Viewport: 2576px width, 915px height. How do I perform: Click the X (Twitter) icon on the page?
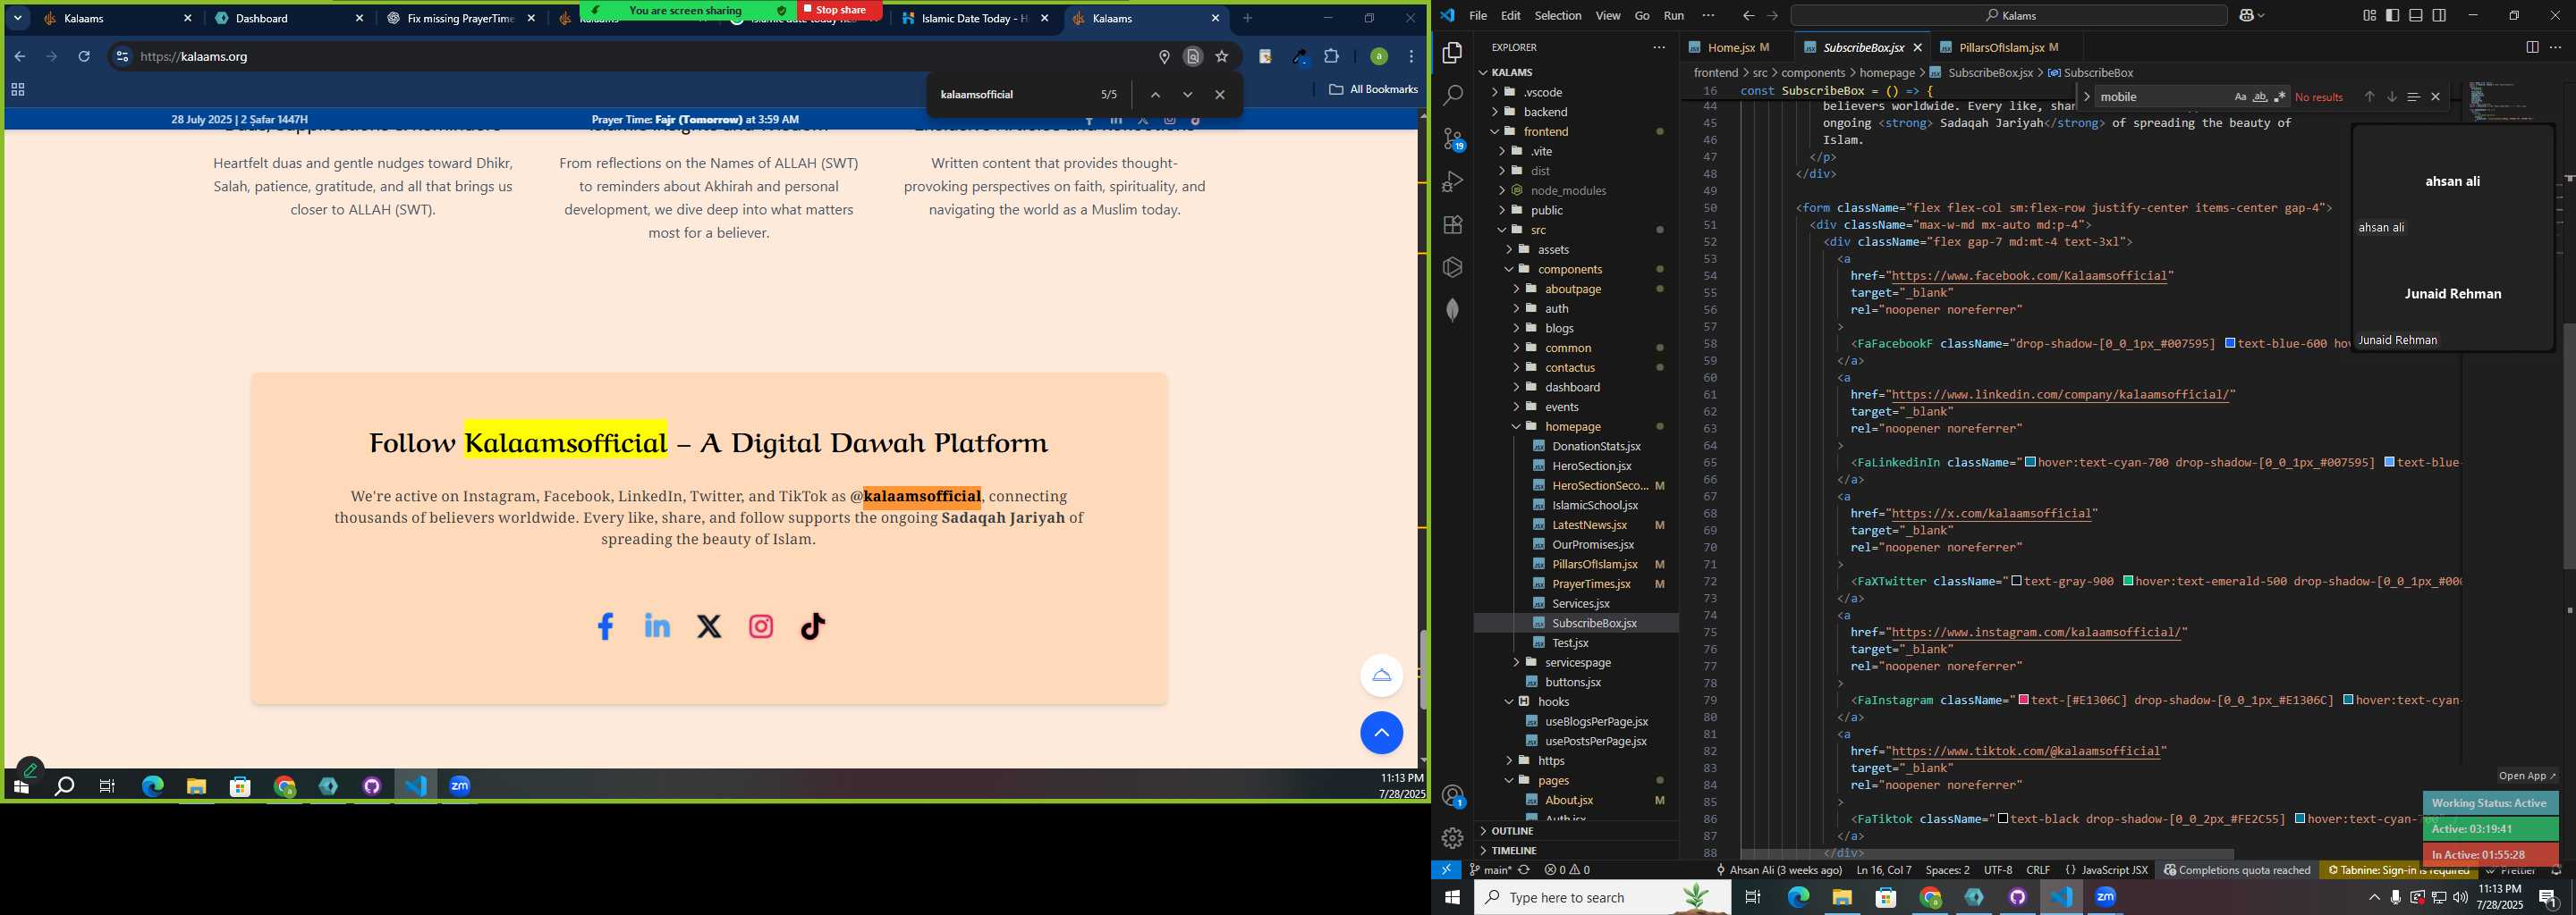(709, 626)
